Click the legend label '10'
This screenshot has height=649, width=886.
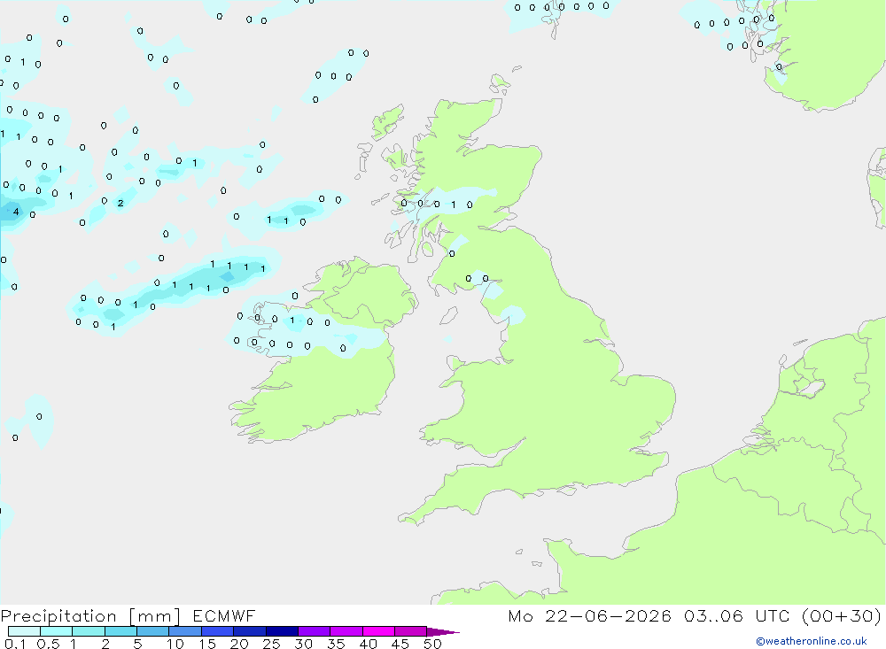click(175, 644)
